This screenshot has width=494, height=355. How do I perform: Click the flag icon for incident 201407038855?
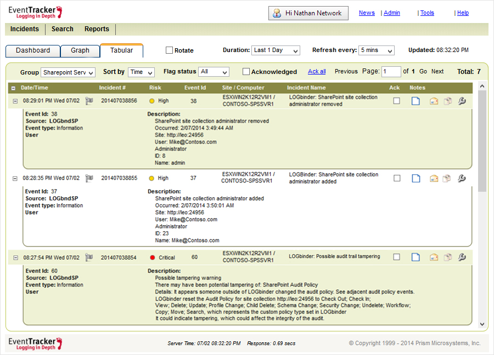(x=89, y=178)
